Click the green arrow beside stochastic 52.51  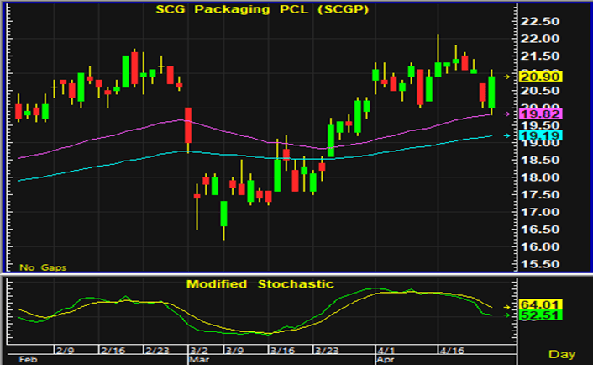[506, 315]
